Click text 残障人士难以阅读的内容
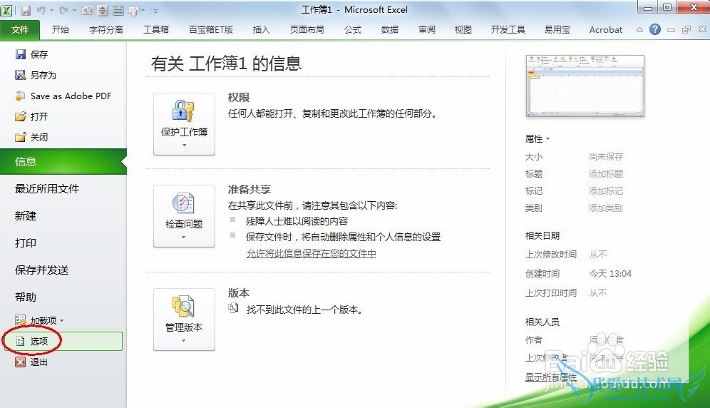This screenshot has width=710, height=408. [297, 221]
